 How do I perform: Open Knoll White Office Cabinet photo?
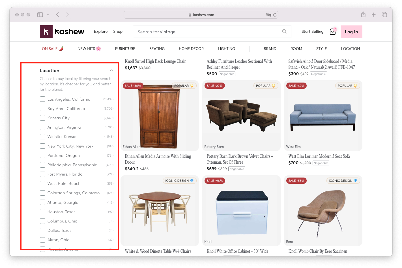click(x=241, y=211)
